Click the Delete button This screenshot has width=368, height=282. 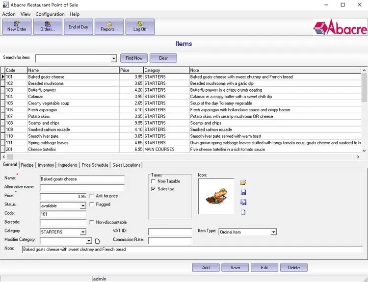[x=294, y=267]
